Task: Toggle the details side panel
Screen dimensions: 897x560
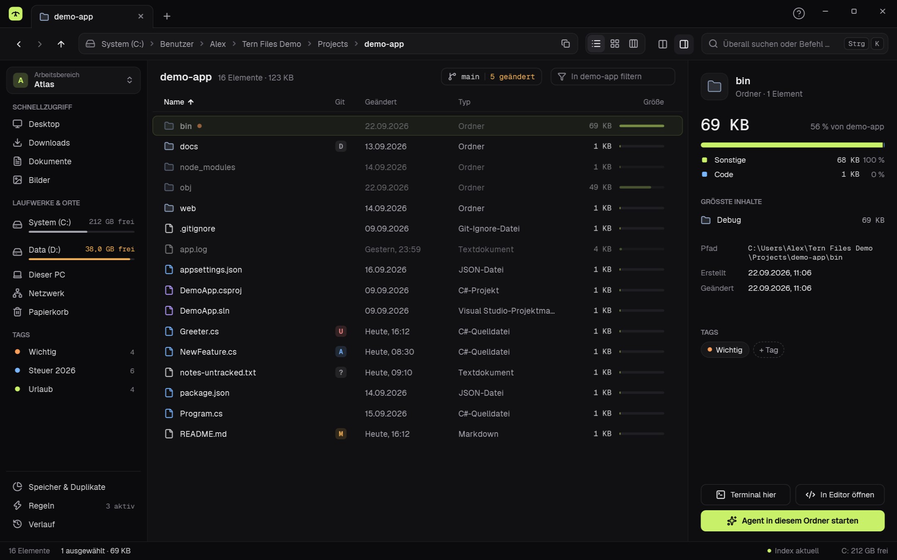Action: tap(684, 44)
